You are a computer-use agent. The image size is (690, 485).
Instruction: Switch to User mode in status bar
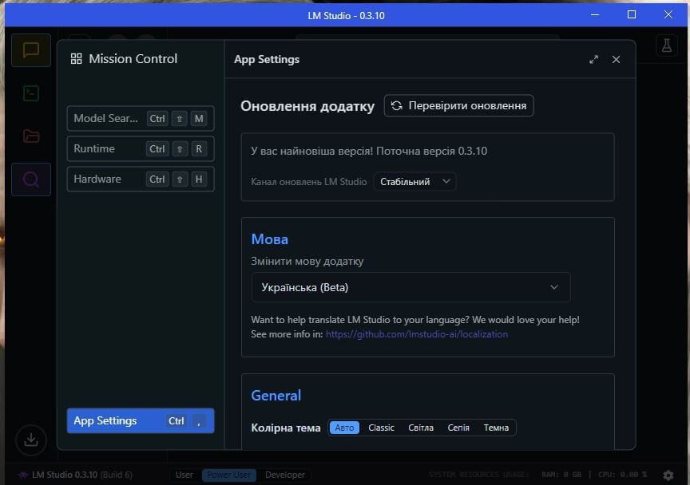[184, 475]
